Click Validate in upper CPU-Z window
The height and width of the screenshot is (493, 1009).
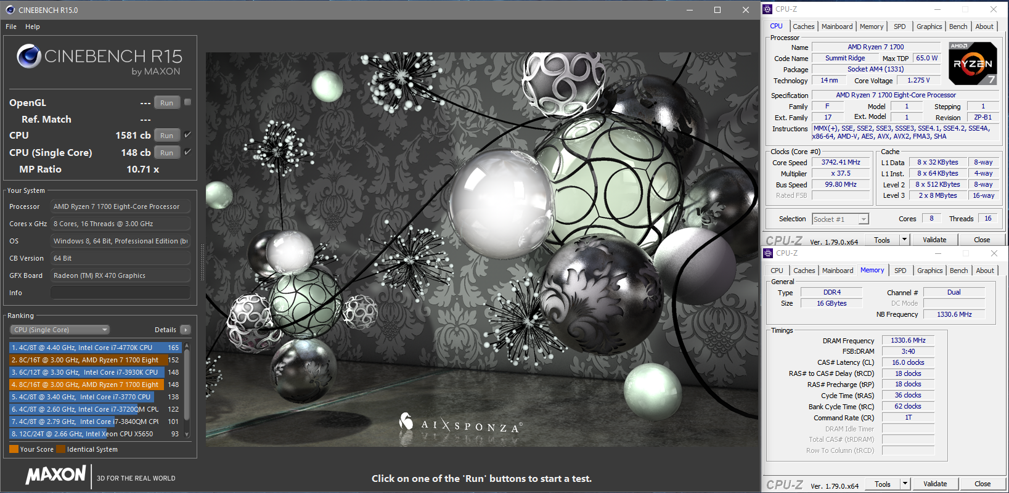(x=934, y=240)
